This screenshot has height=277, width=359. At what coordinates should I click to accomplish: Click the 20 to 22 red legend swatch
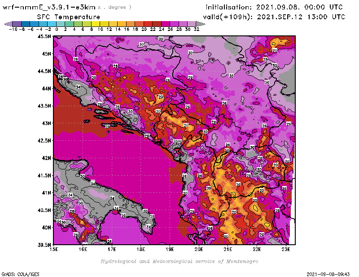148,24
